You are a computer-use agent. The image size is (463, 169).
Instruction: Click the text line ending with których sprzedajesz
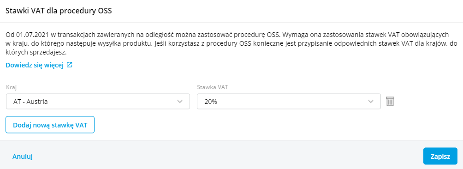(x=36, y=53)
